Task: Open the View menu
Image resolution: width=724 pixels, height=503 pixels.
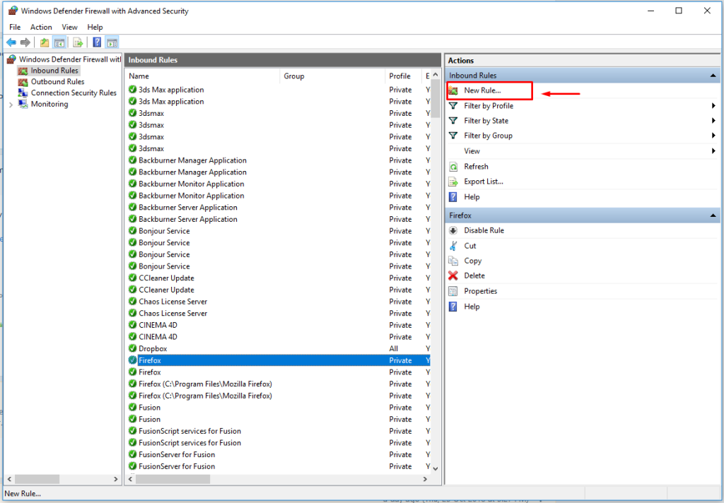Action: (x=69, y=28)
